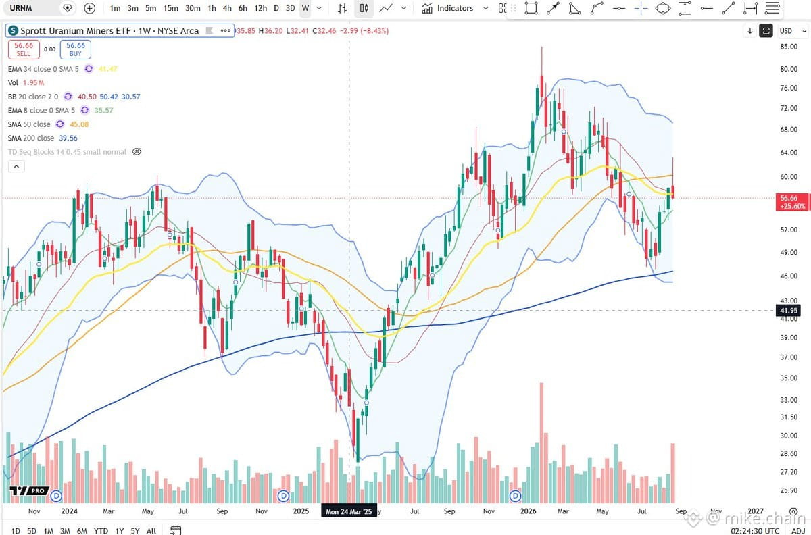Screen dimensions: 811x535
Task: Select the 5m timeframe
Action: [x=151, y=8]
